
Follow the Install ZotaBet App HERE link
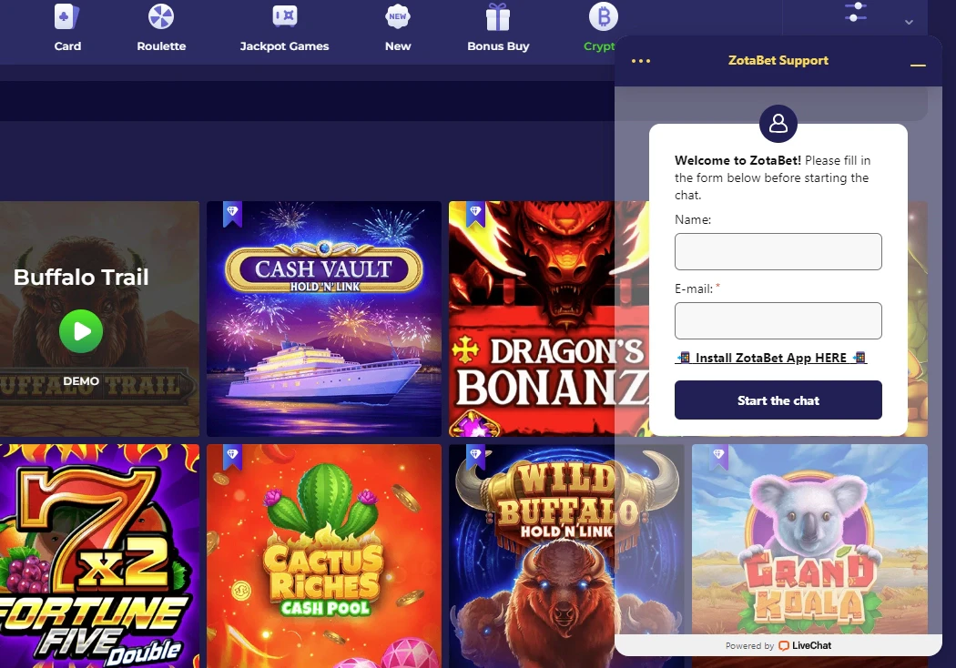771,358
